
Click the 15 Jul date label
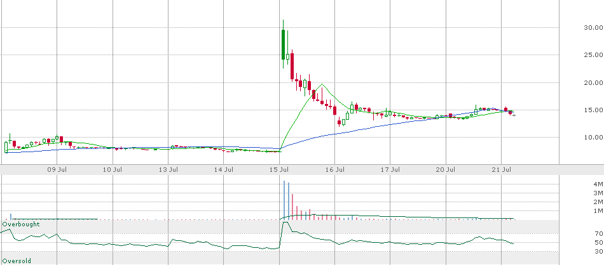(280, 169)
